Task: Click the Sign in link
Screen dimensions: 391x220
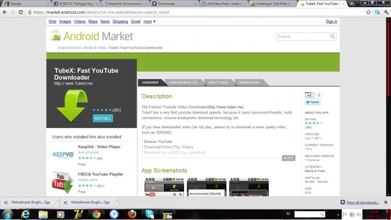Action: tap(331, 21)
